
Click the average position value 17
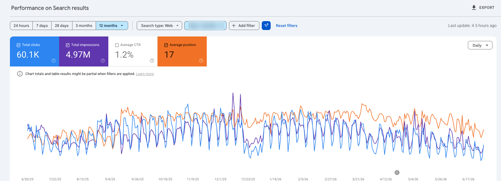[x=169, y=55]
